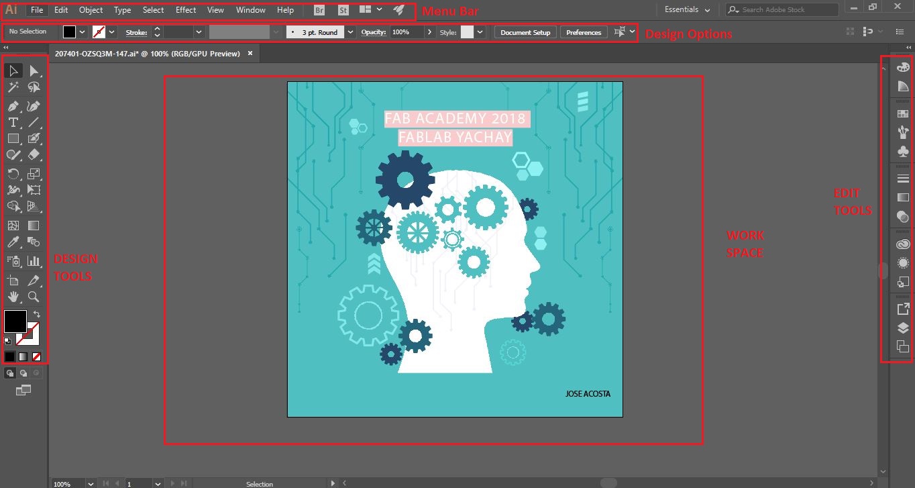Pick the Paintbrush tool
This screenshot has height=488, width=915.
34,138
